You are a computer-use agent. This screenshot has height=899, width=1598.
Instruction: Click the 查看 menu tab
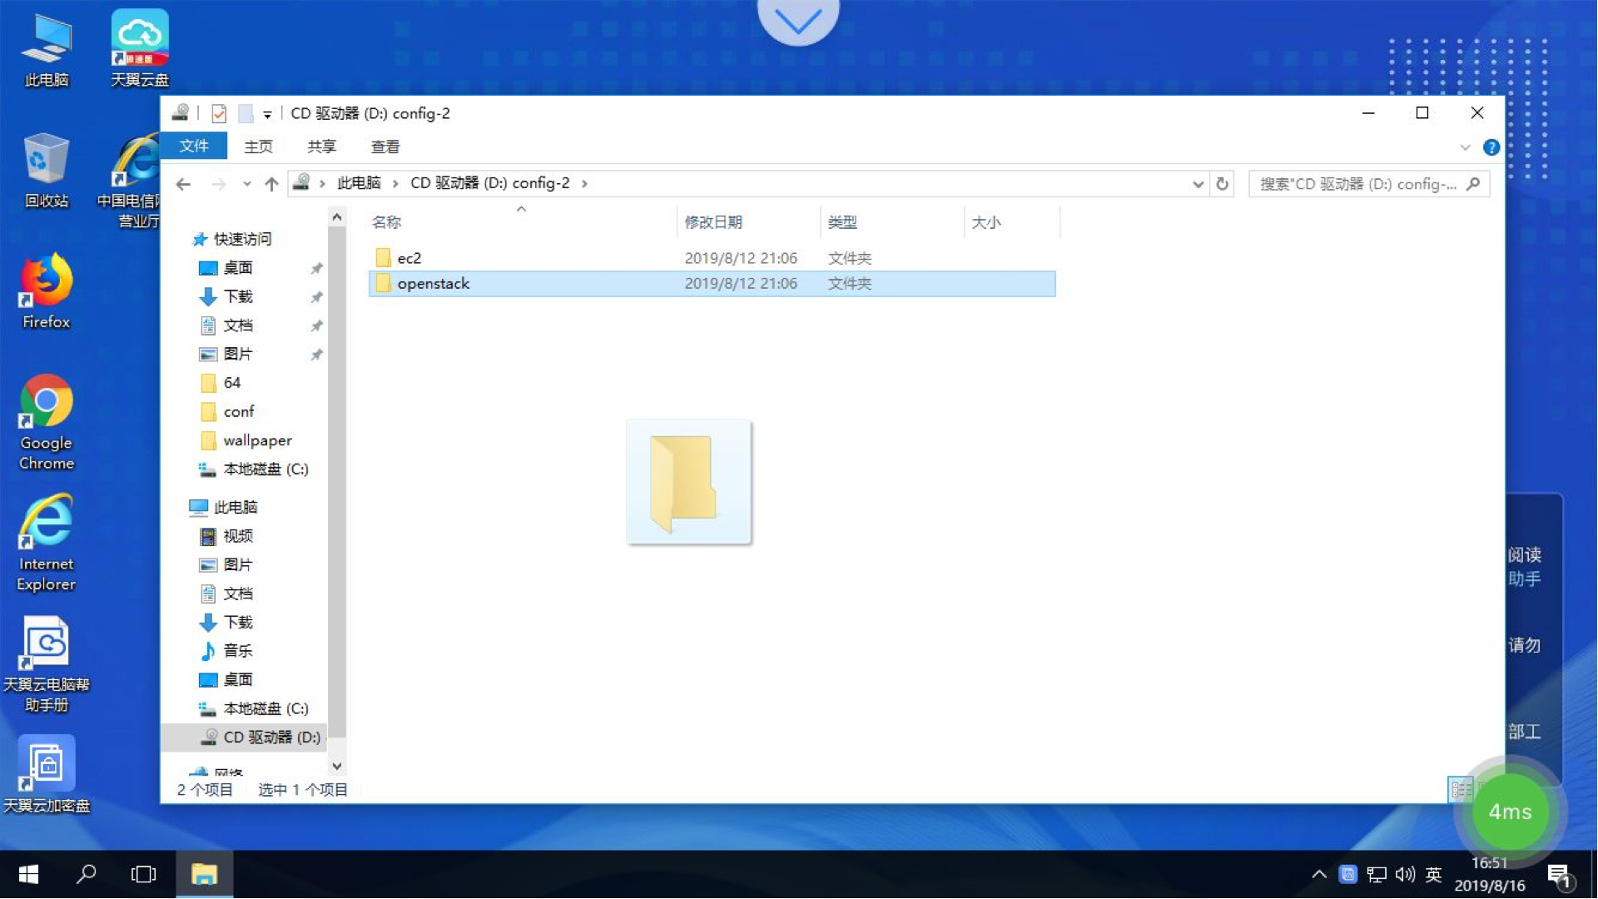[385, 146]
